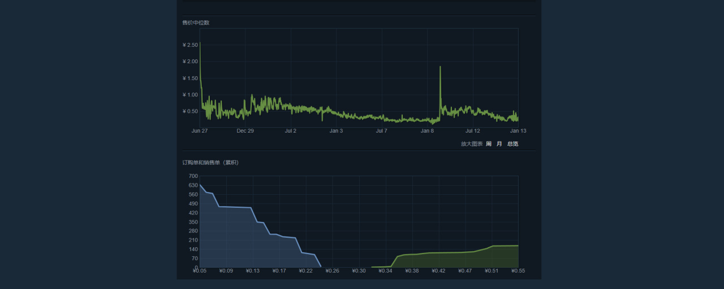Click the Jan 13 date label
The width and height of the screenshot is (724, 289).
click(x=518, y=130)
